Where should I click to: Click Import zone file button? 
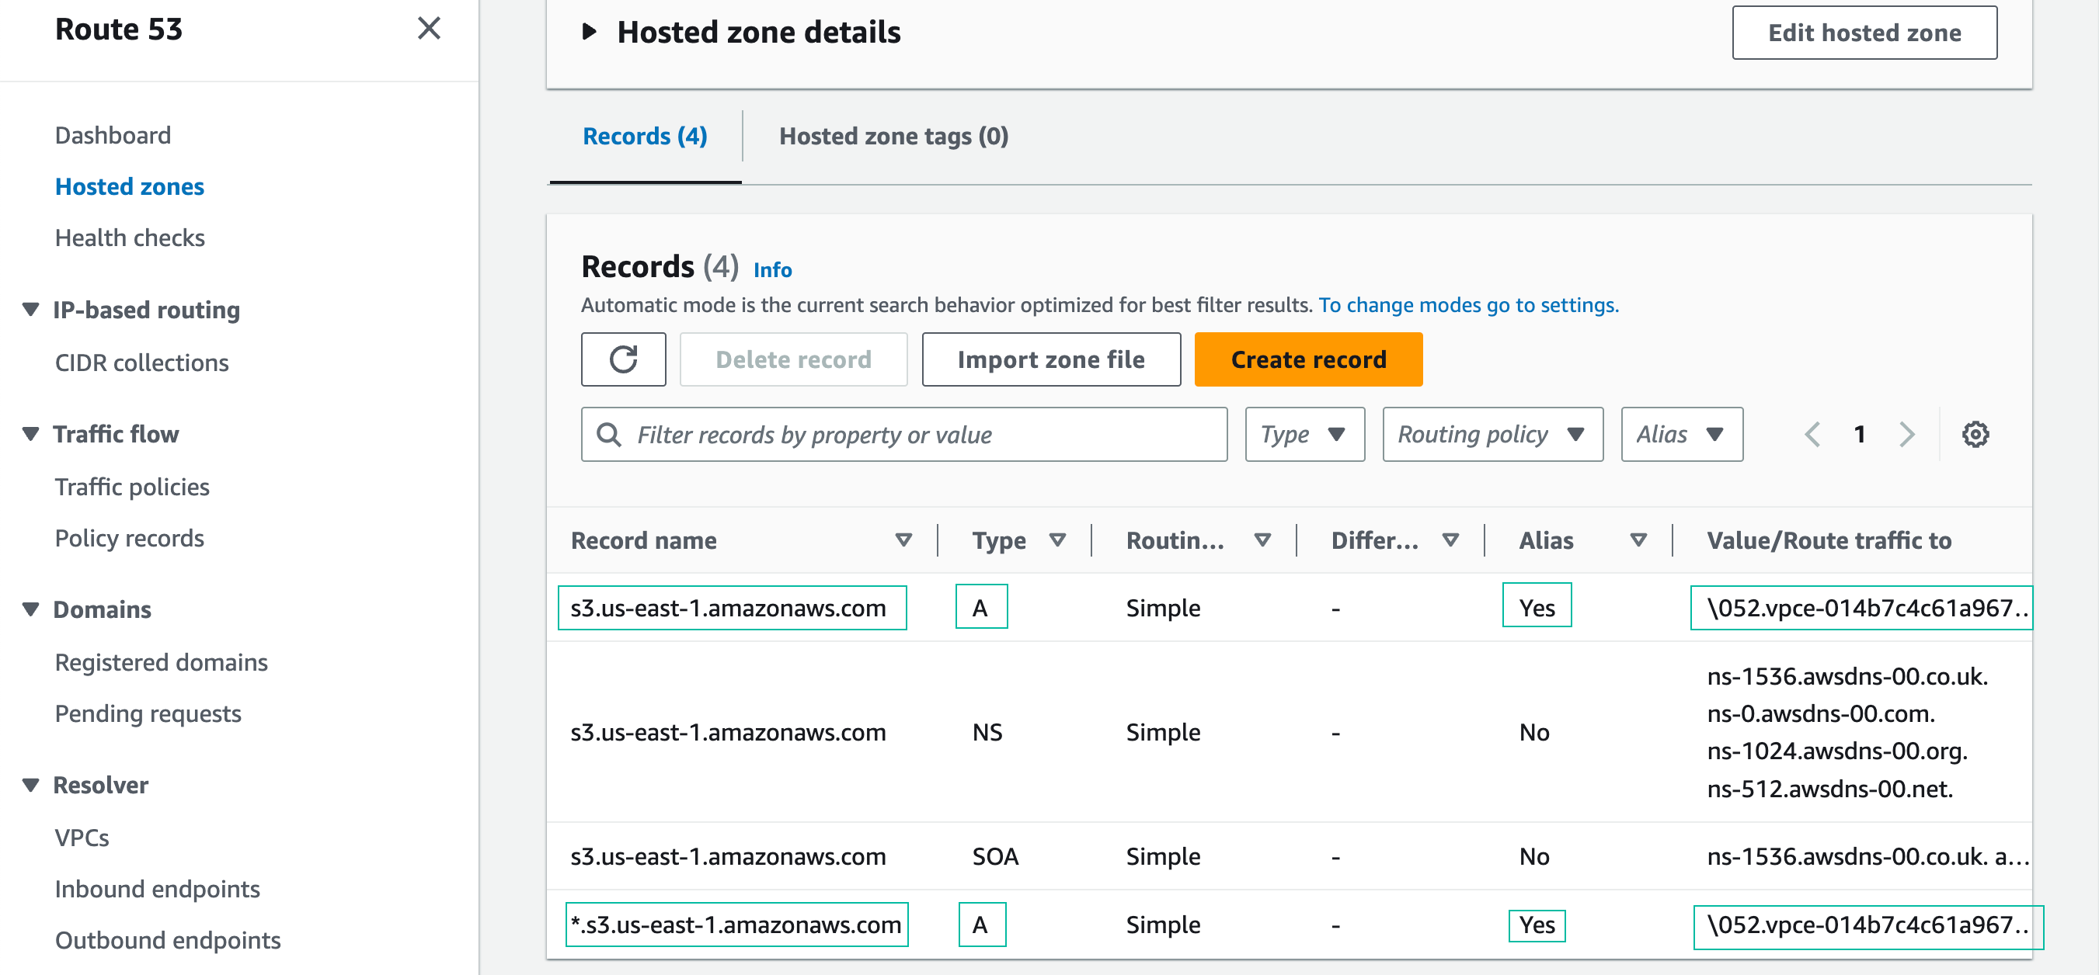1050,359
